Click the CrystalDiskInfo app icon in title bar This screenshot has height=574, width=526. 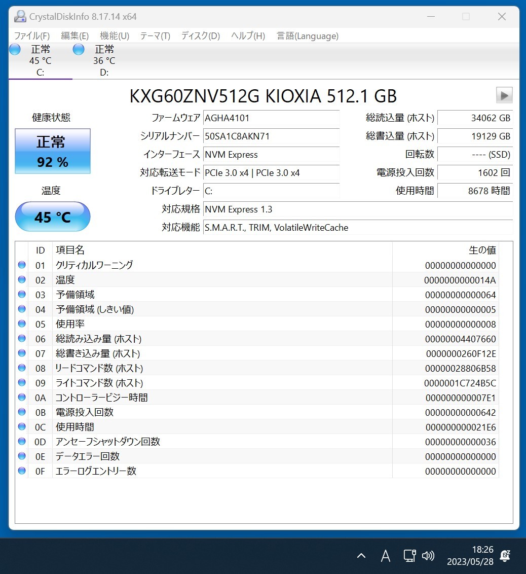pyautogui.click(x=20, y=16)
